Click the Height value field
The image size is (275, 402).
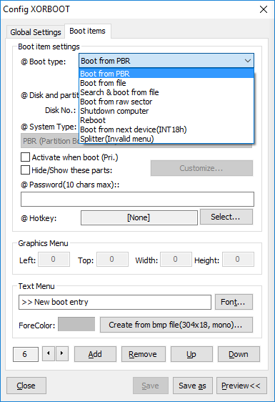pos(238,259)
